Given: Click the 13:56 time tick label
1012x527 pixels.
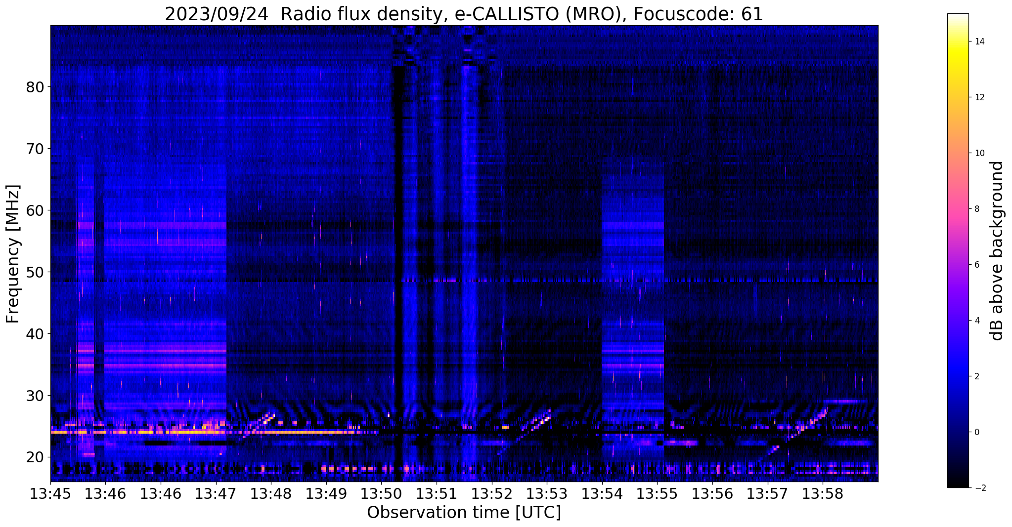Looking at the screenshot, I should pyautogui.click(x=712, y=493).
